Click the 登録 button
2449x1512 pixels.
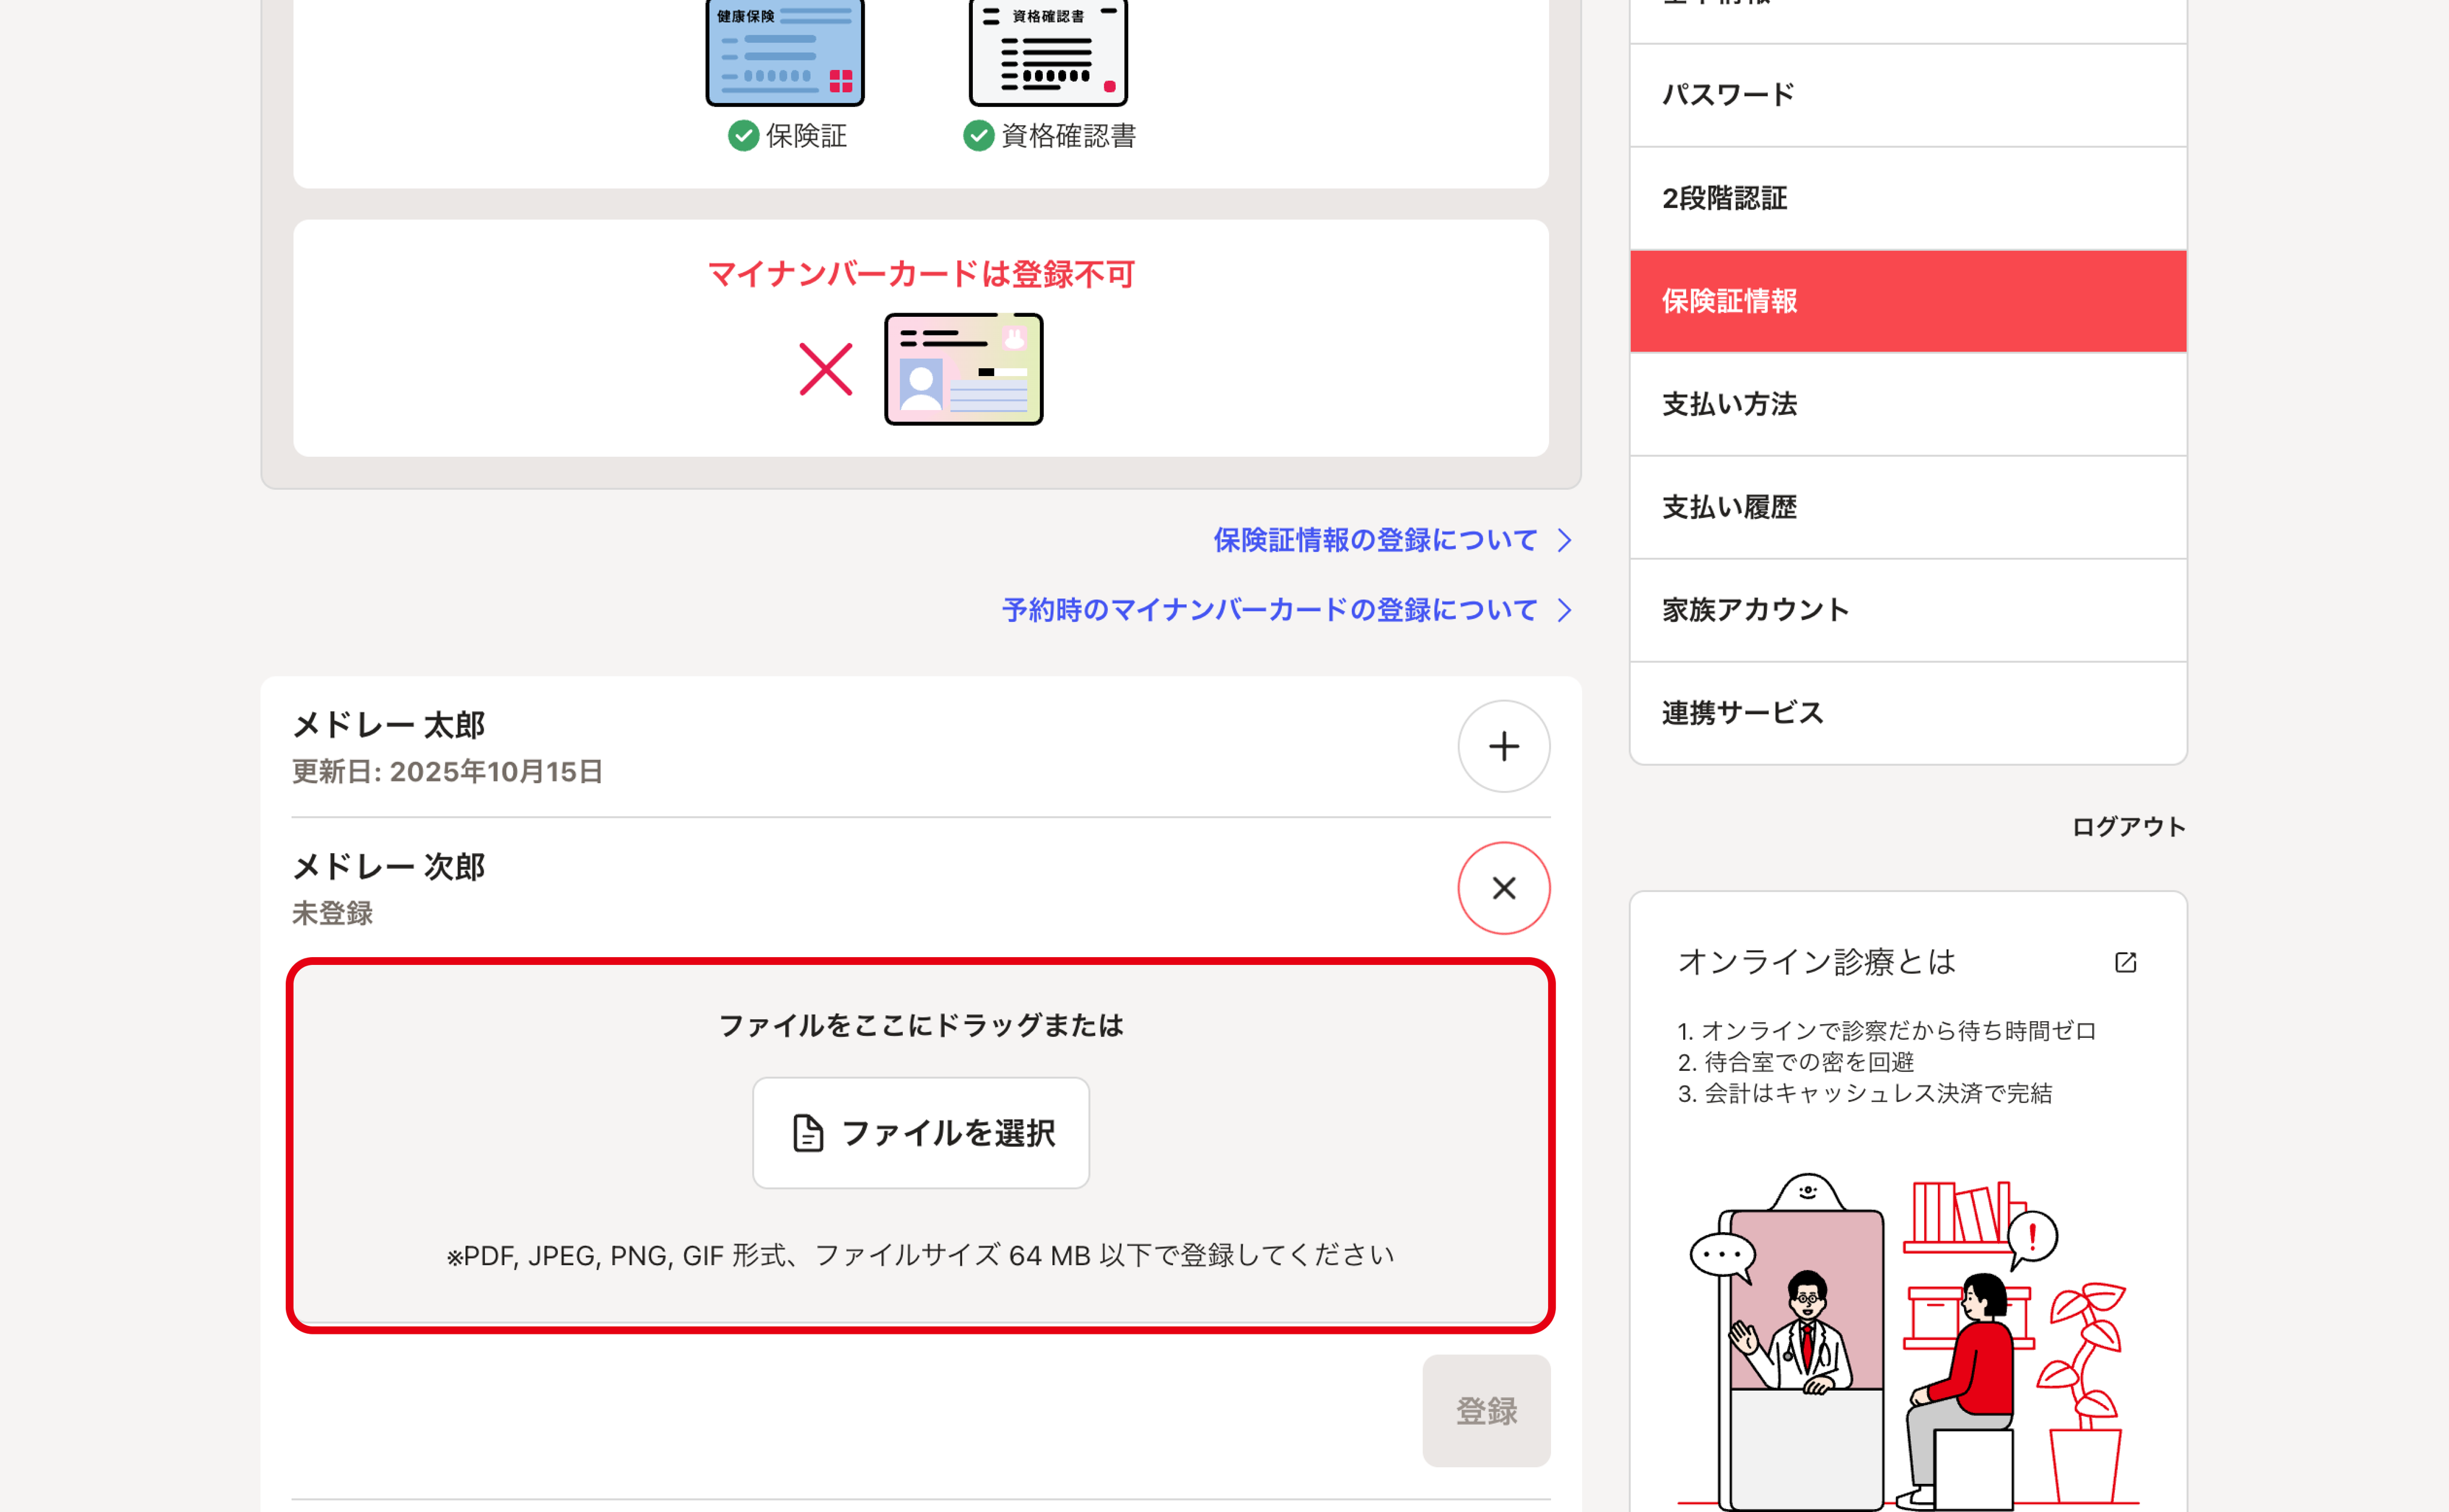(1486, 1410)
